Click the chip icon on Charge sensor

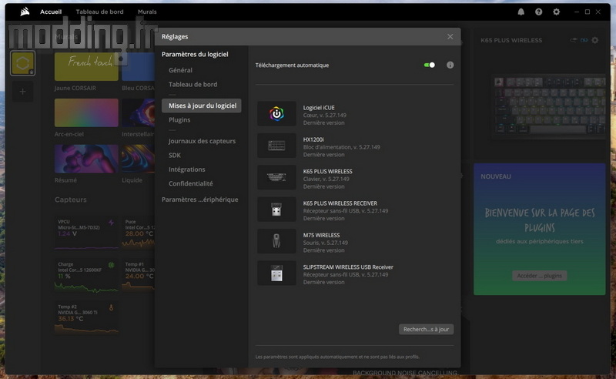pos(111,265)
